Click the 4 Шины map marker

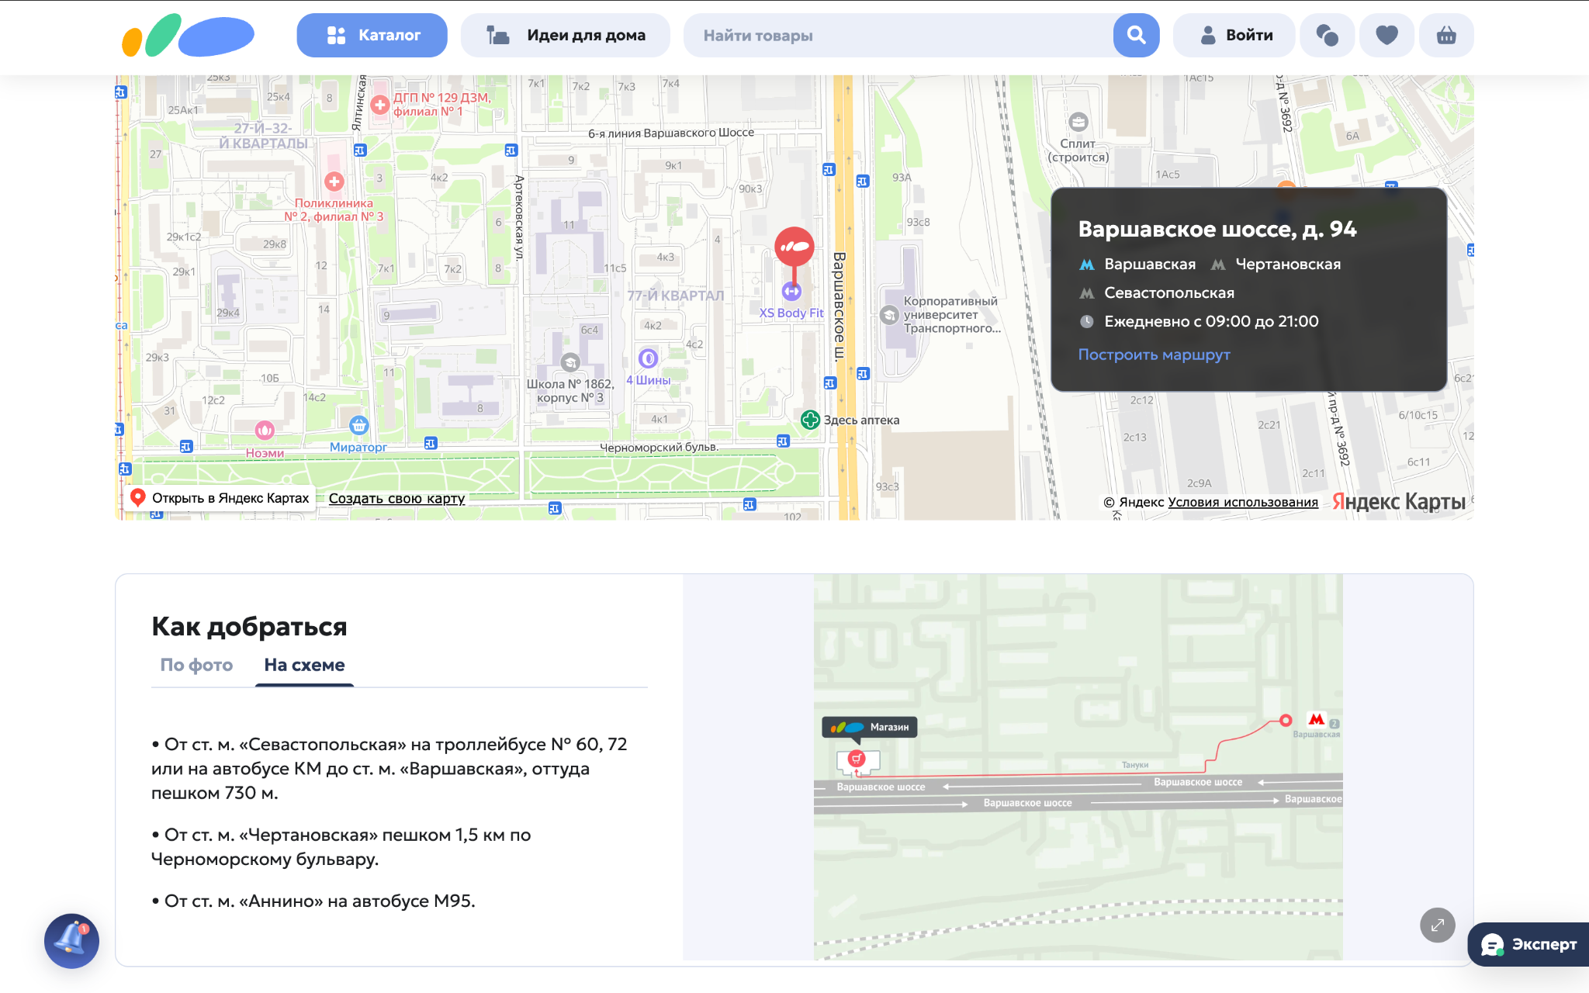tap(648, 358)
